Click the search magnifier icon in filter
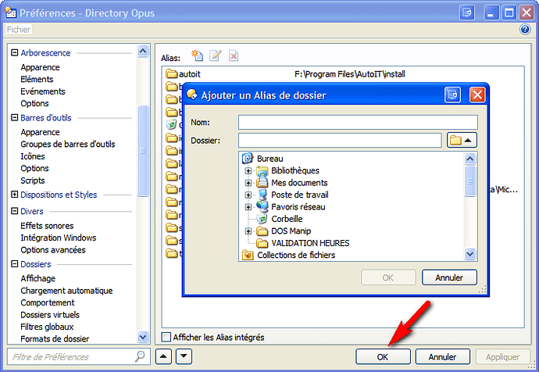This screenshot has width=539, height=372. [x=140, y=356]
